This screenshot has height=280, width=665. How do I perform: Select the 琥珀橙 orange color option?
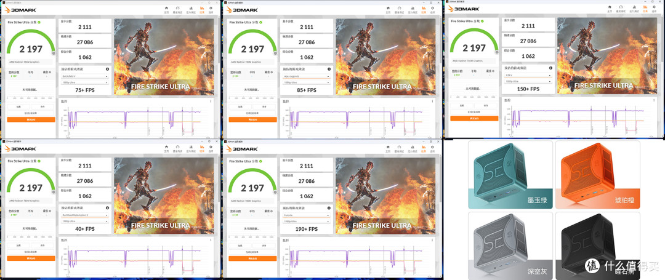597,175
